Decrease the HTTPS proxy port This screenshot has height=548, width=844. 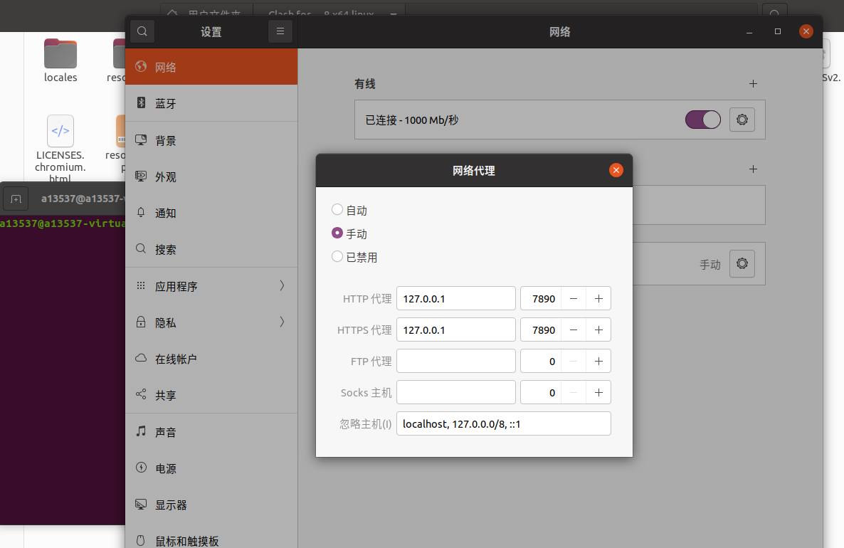[574, 330]
